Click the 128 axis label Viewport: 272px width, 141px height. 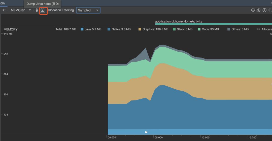6,115
